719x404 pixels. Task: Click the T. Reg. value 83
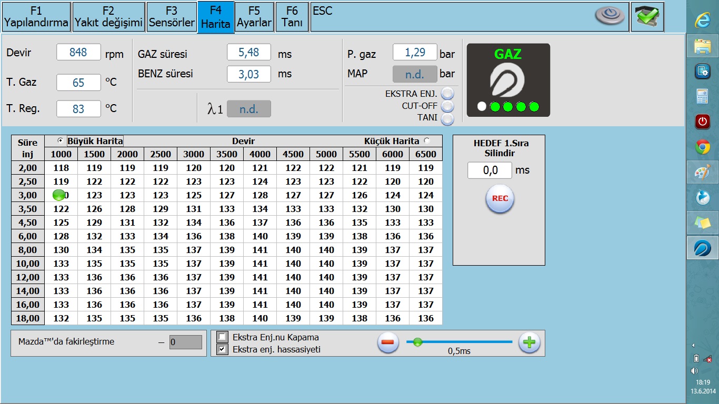coord(78,109)
